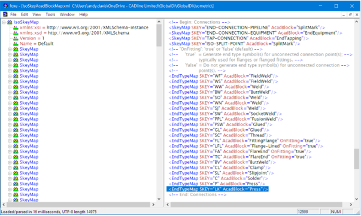Click the 'End: Connections' comment line
The image size is (361, 216).
click(198, 194)
